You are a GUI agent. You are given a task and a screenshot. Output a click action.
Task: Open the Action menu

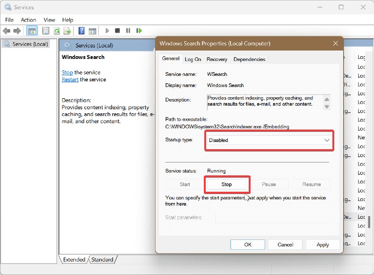coord(29,20)
